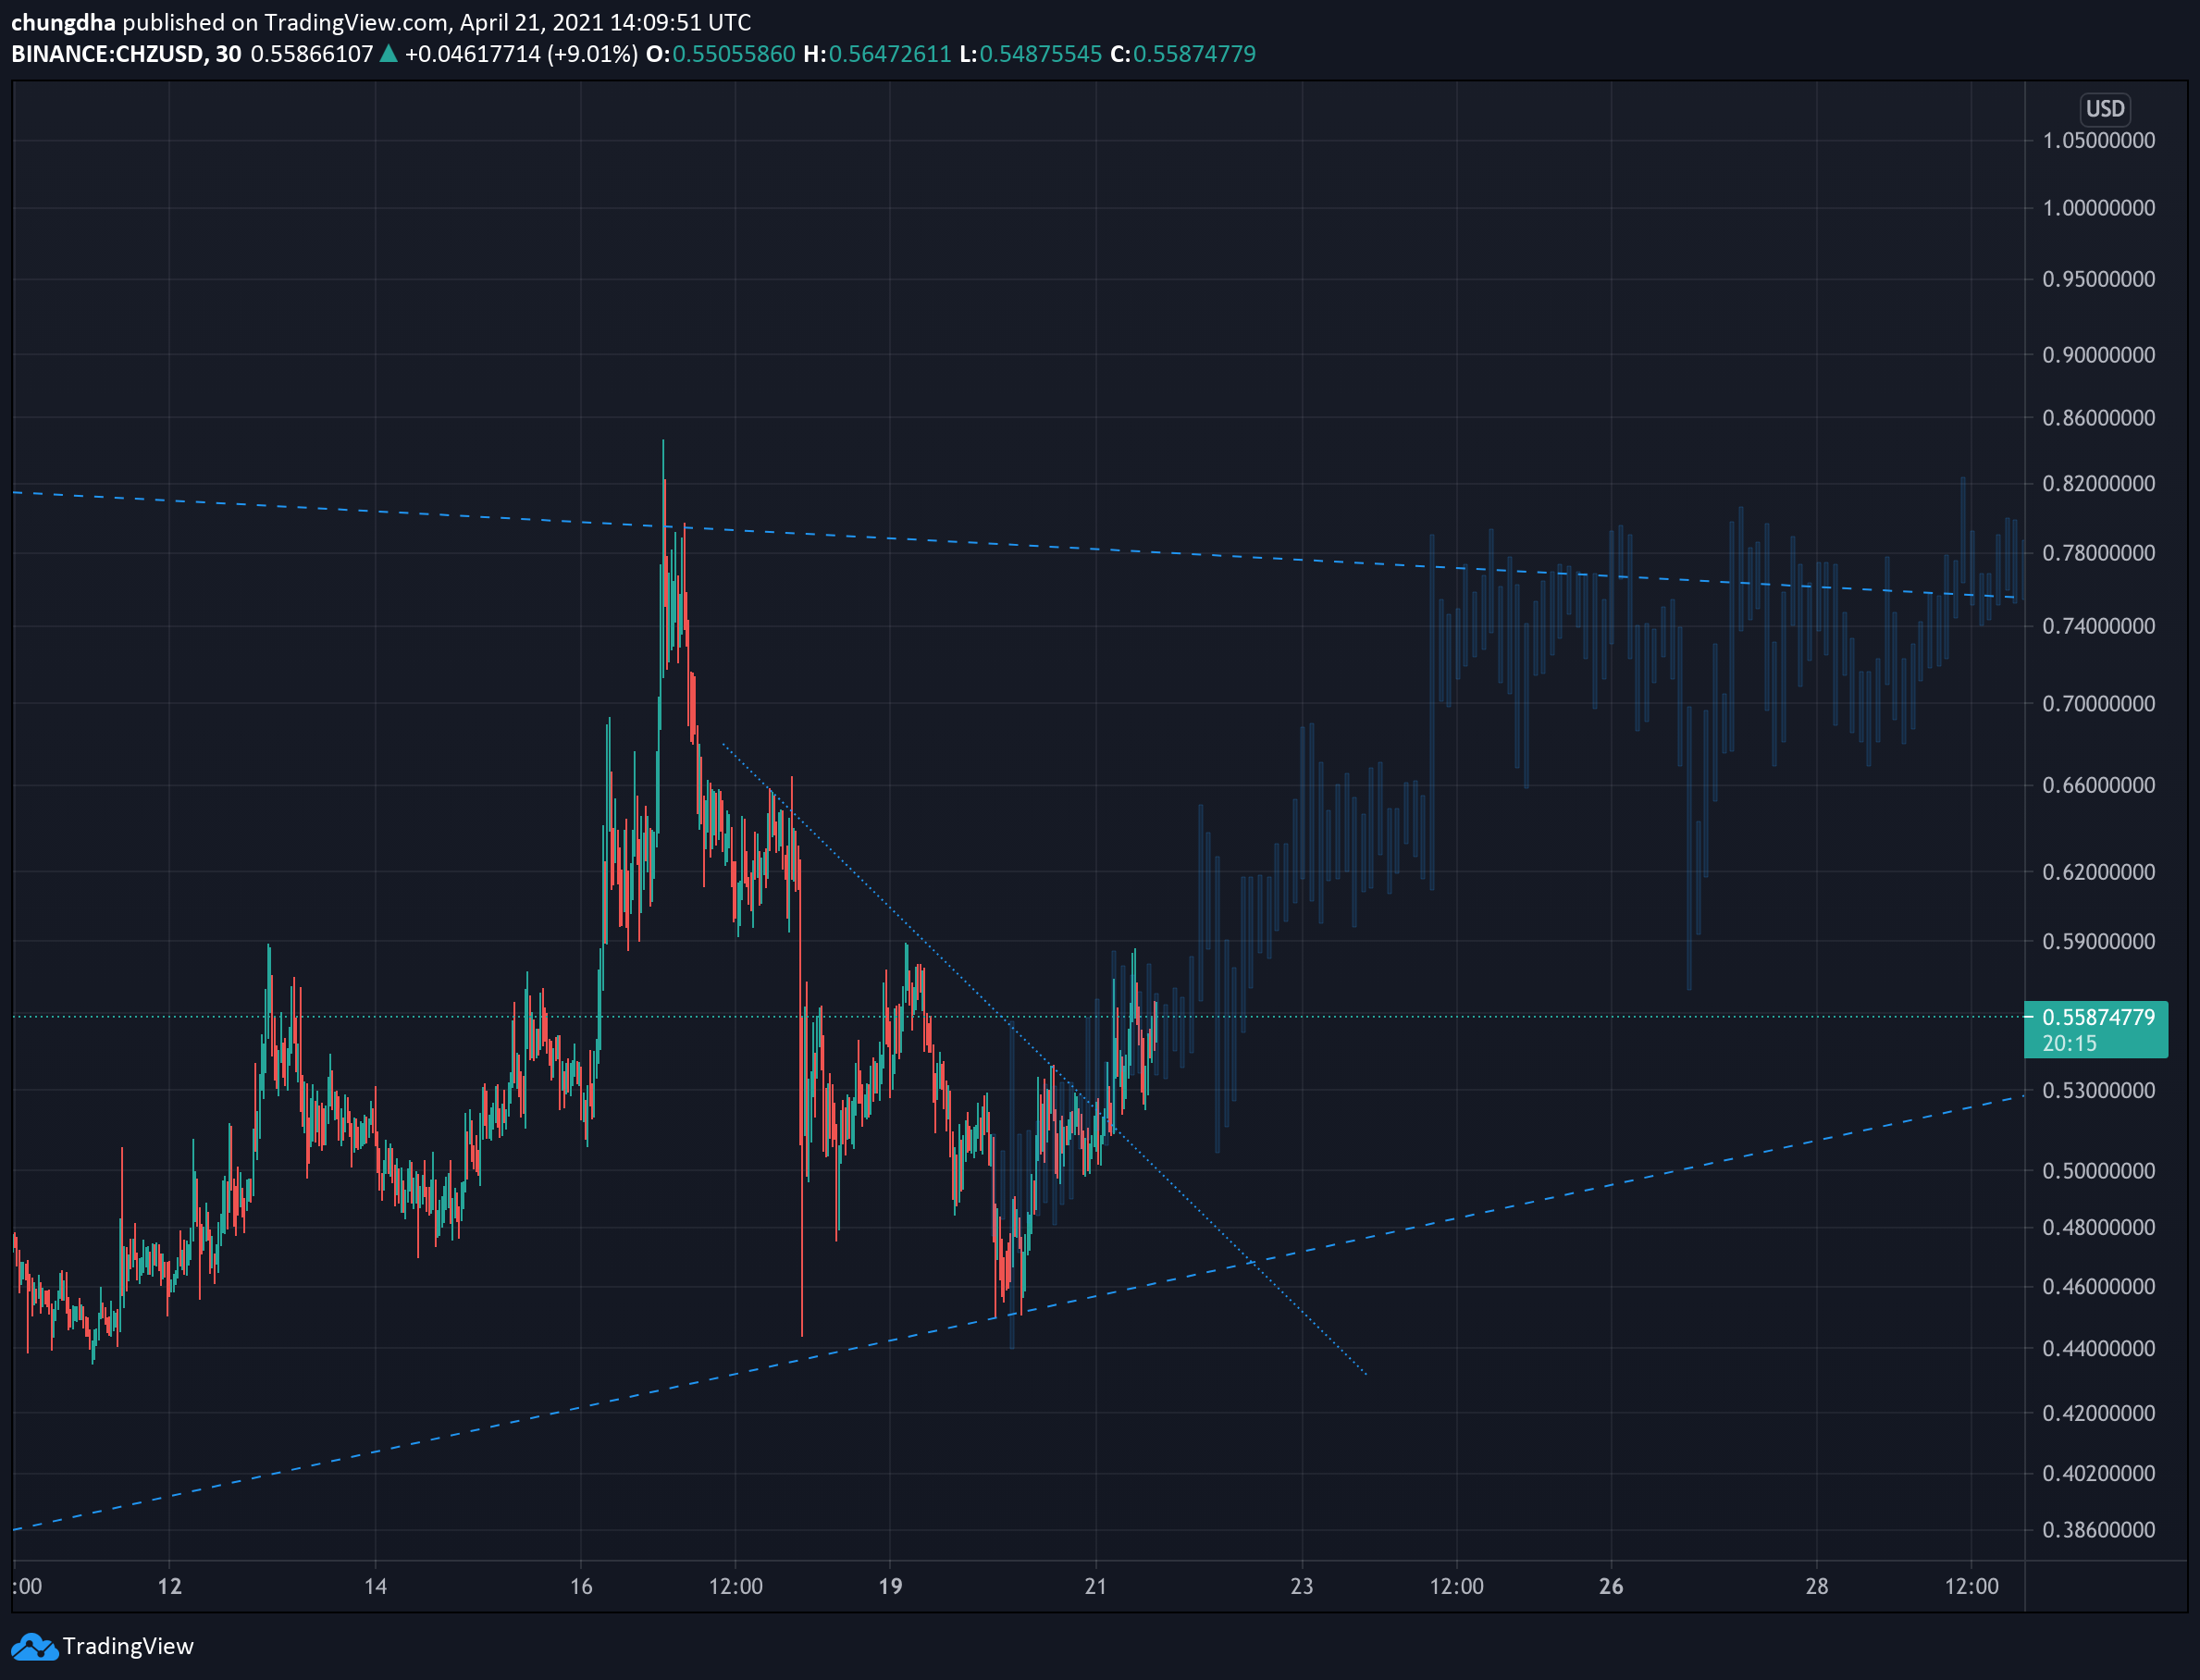This screenshot has width=2200, height=1680.
Task: Click the time axis date label 12
Action: [x=170, y=1587]
